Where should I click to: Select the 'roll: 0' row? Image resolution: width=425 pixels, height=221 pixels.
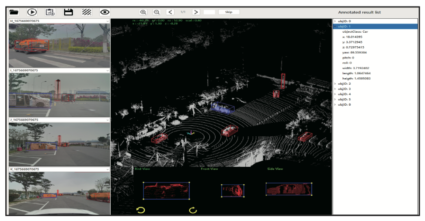[347, 63]
